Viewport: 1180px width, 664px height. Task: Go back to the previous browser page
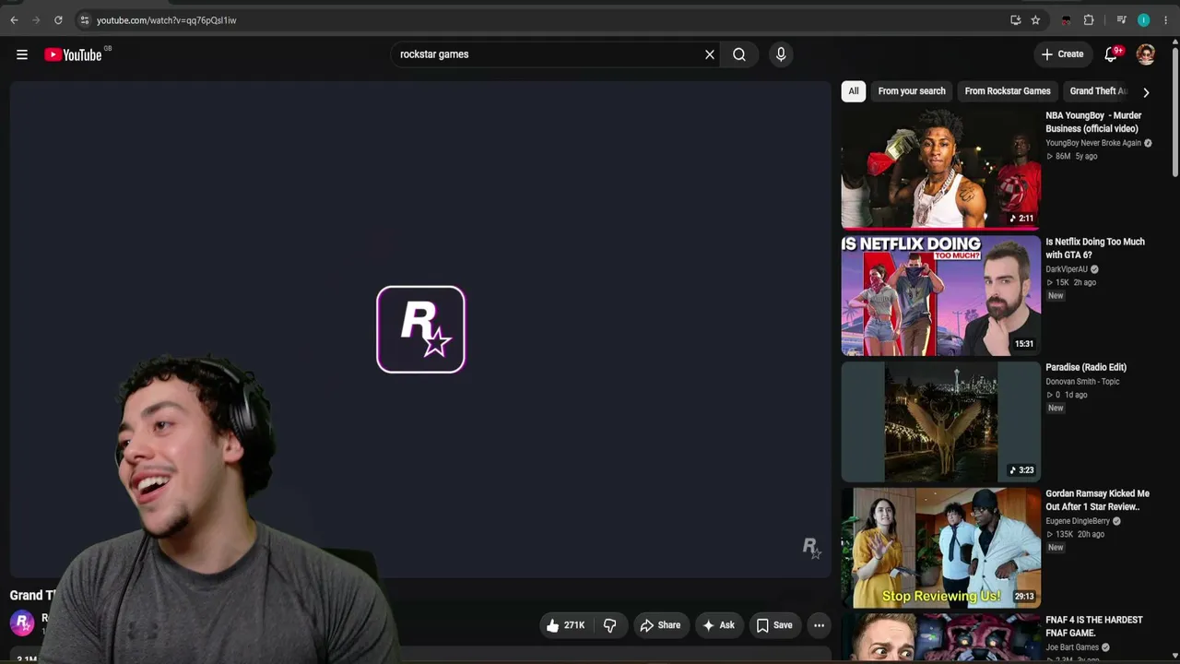pos(14,19)
